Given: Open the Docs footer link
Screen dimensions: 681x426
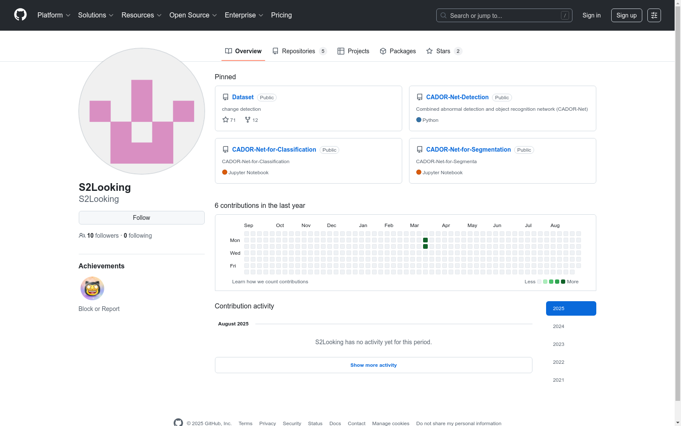Looking at the screenshot, I should coord(335,423).
